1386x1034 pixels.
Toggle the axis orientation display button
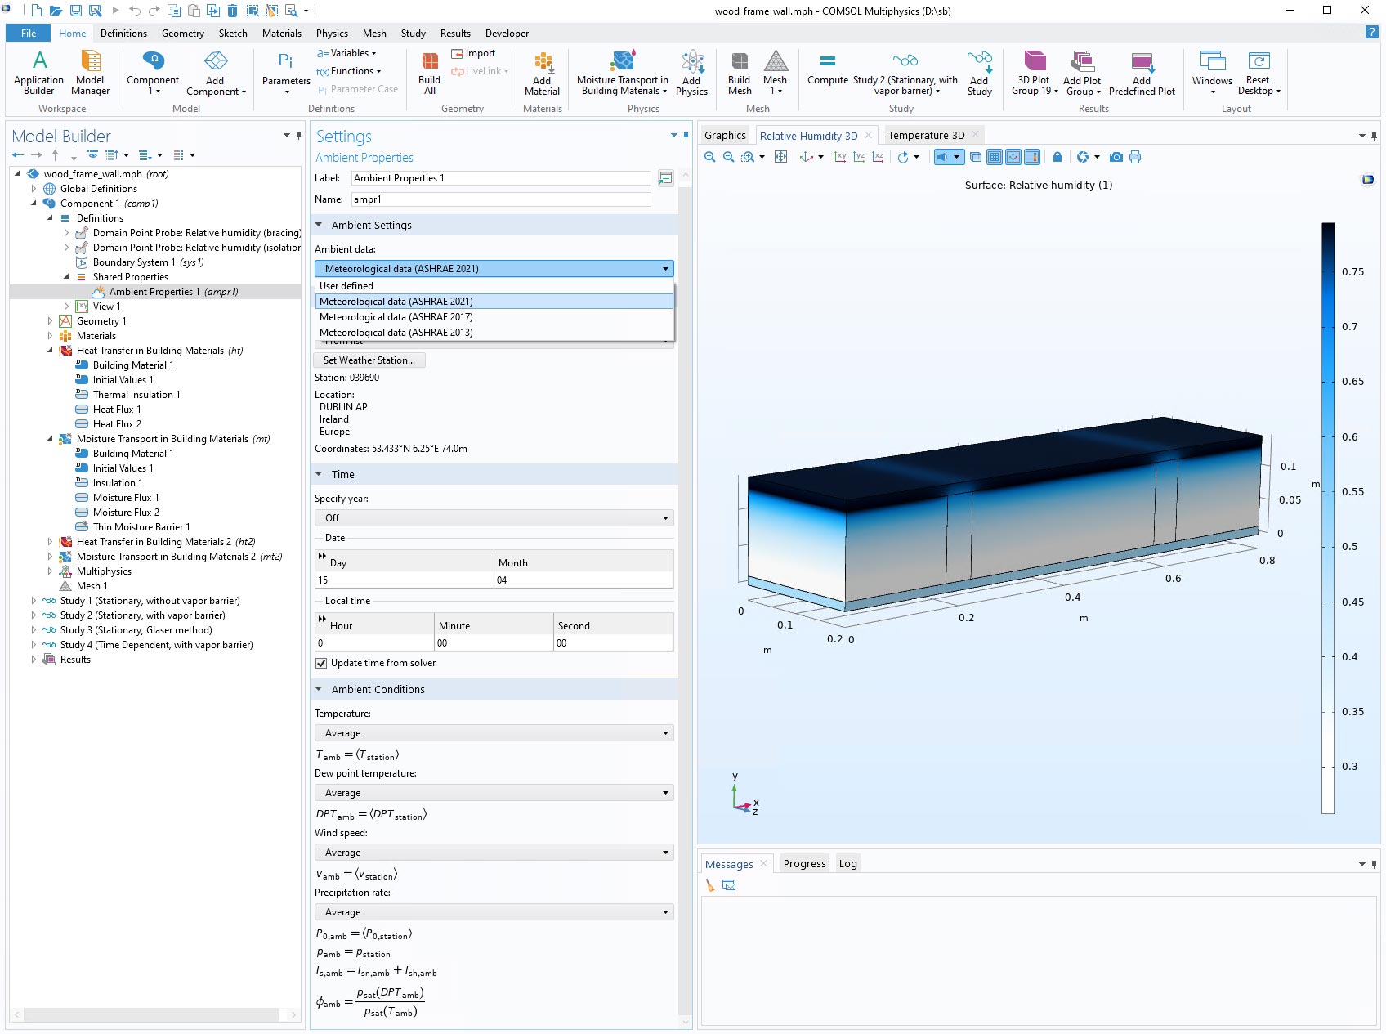click(1013, 157)
